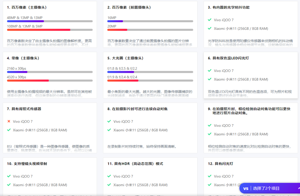Click the f/1.8 & f/2.5 & f/2.2 aperture bar
The image size is (300, 196).
point(150,72)
